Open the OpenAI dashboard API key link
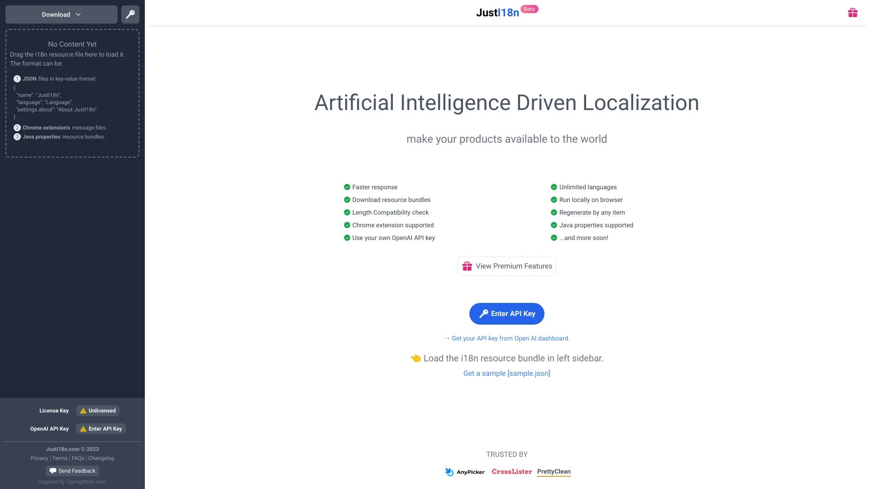 [507, 338]
